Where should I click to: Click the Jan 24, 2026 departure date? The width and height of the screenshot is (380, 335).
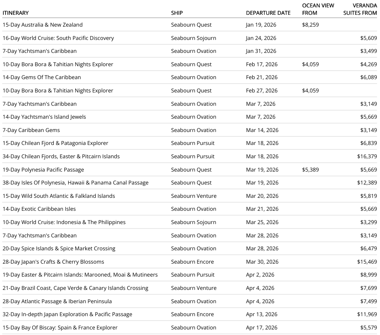pyautogui.click(x=261, y=38)
